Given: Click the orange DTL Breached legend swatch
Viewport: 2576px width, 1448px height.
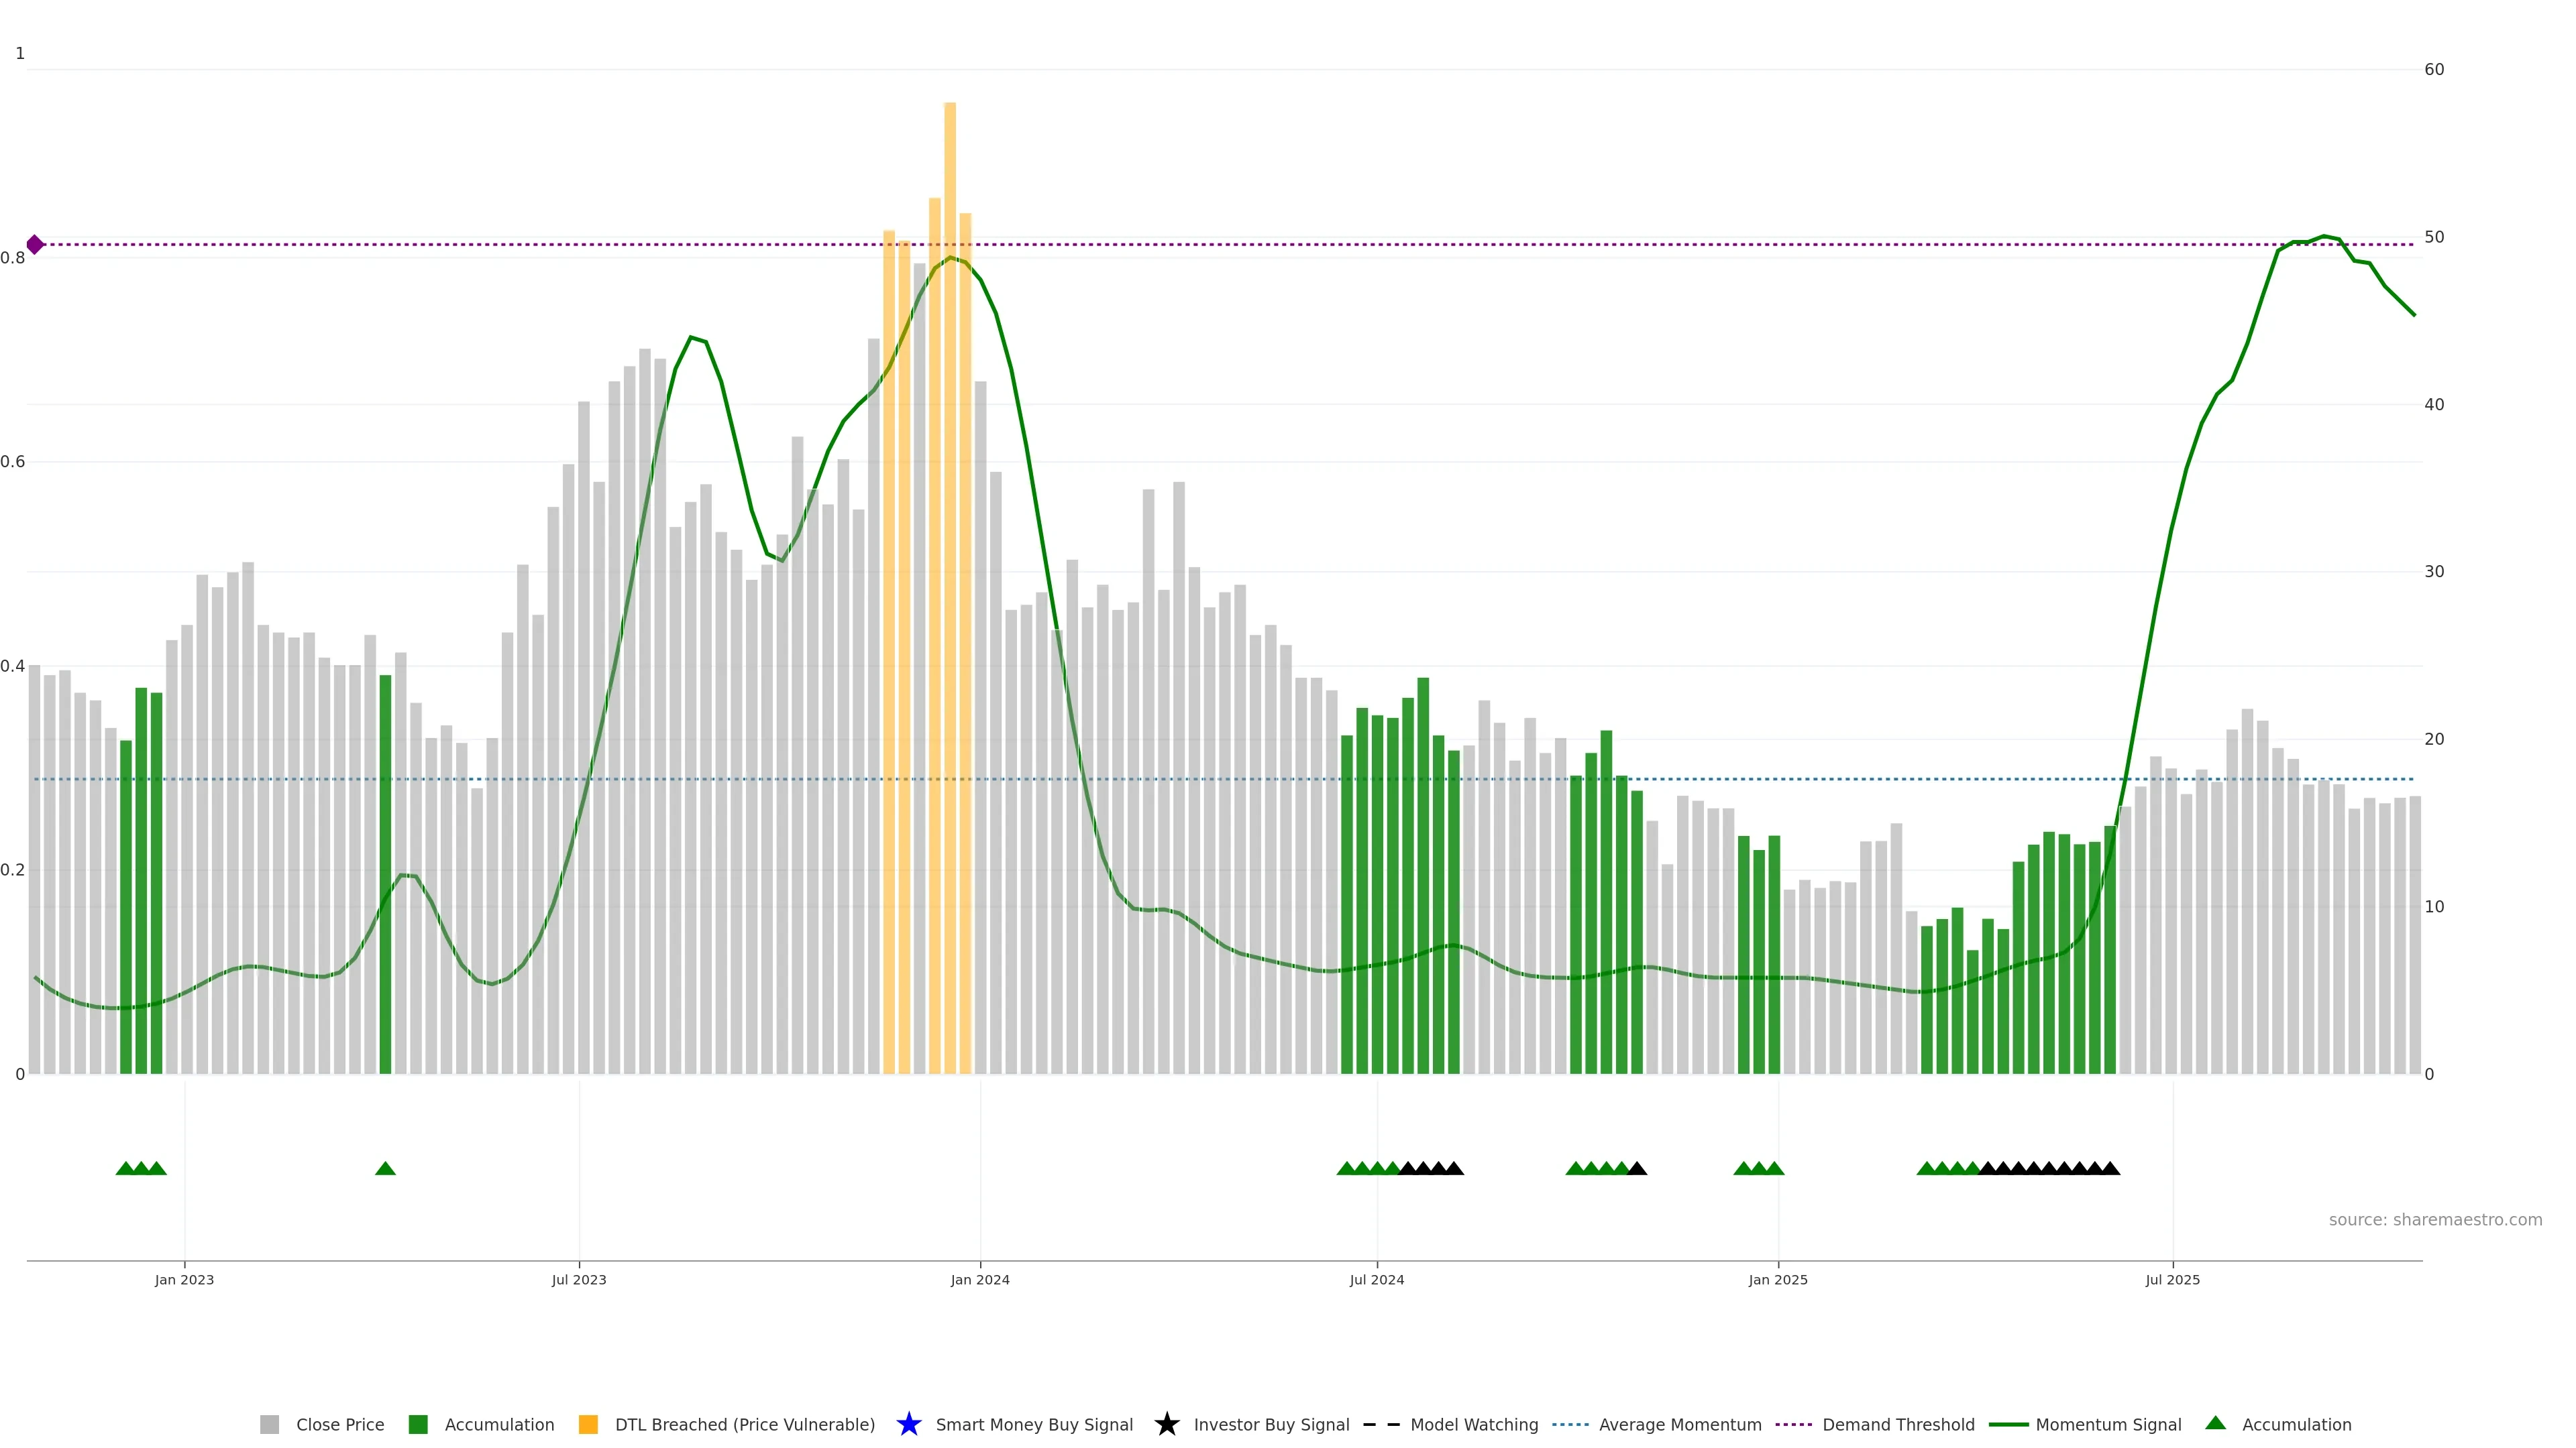Looking at the screenshot, I should 588,1424.
